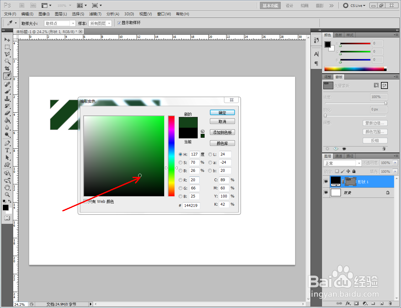Select the S saturation radio button
401x308 pixels.
(180, 162)
